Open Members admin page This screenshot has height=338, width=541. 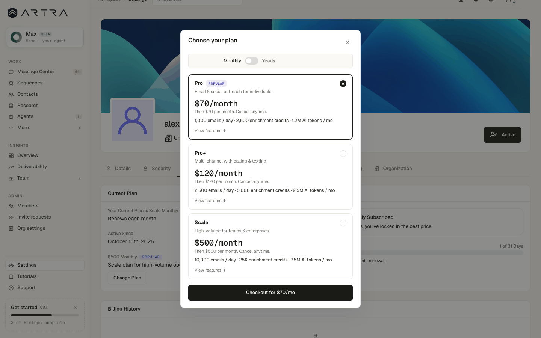click(x=45, y=206)
